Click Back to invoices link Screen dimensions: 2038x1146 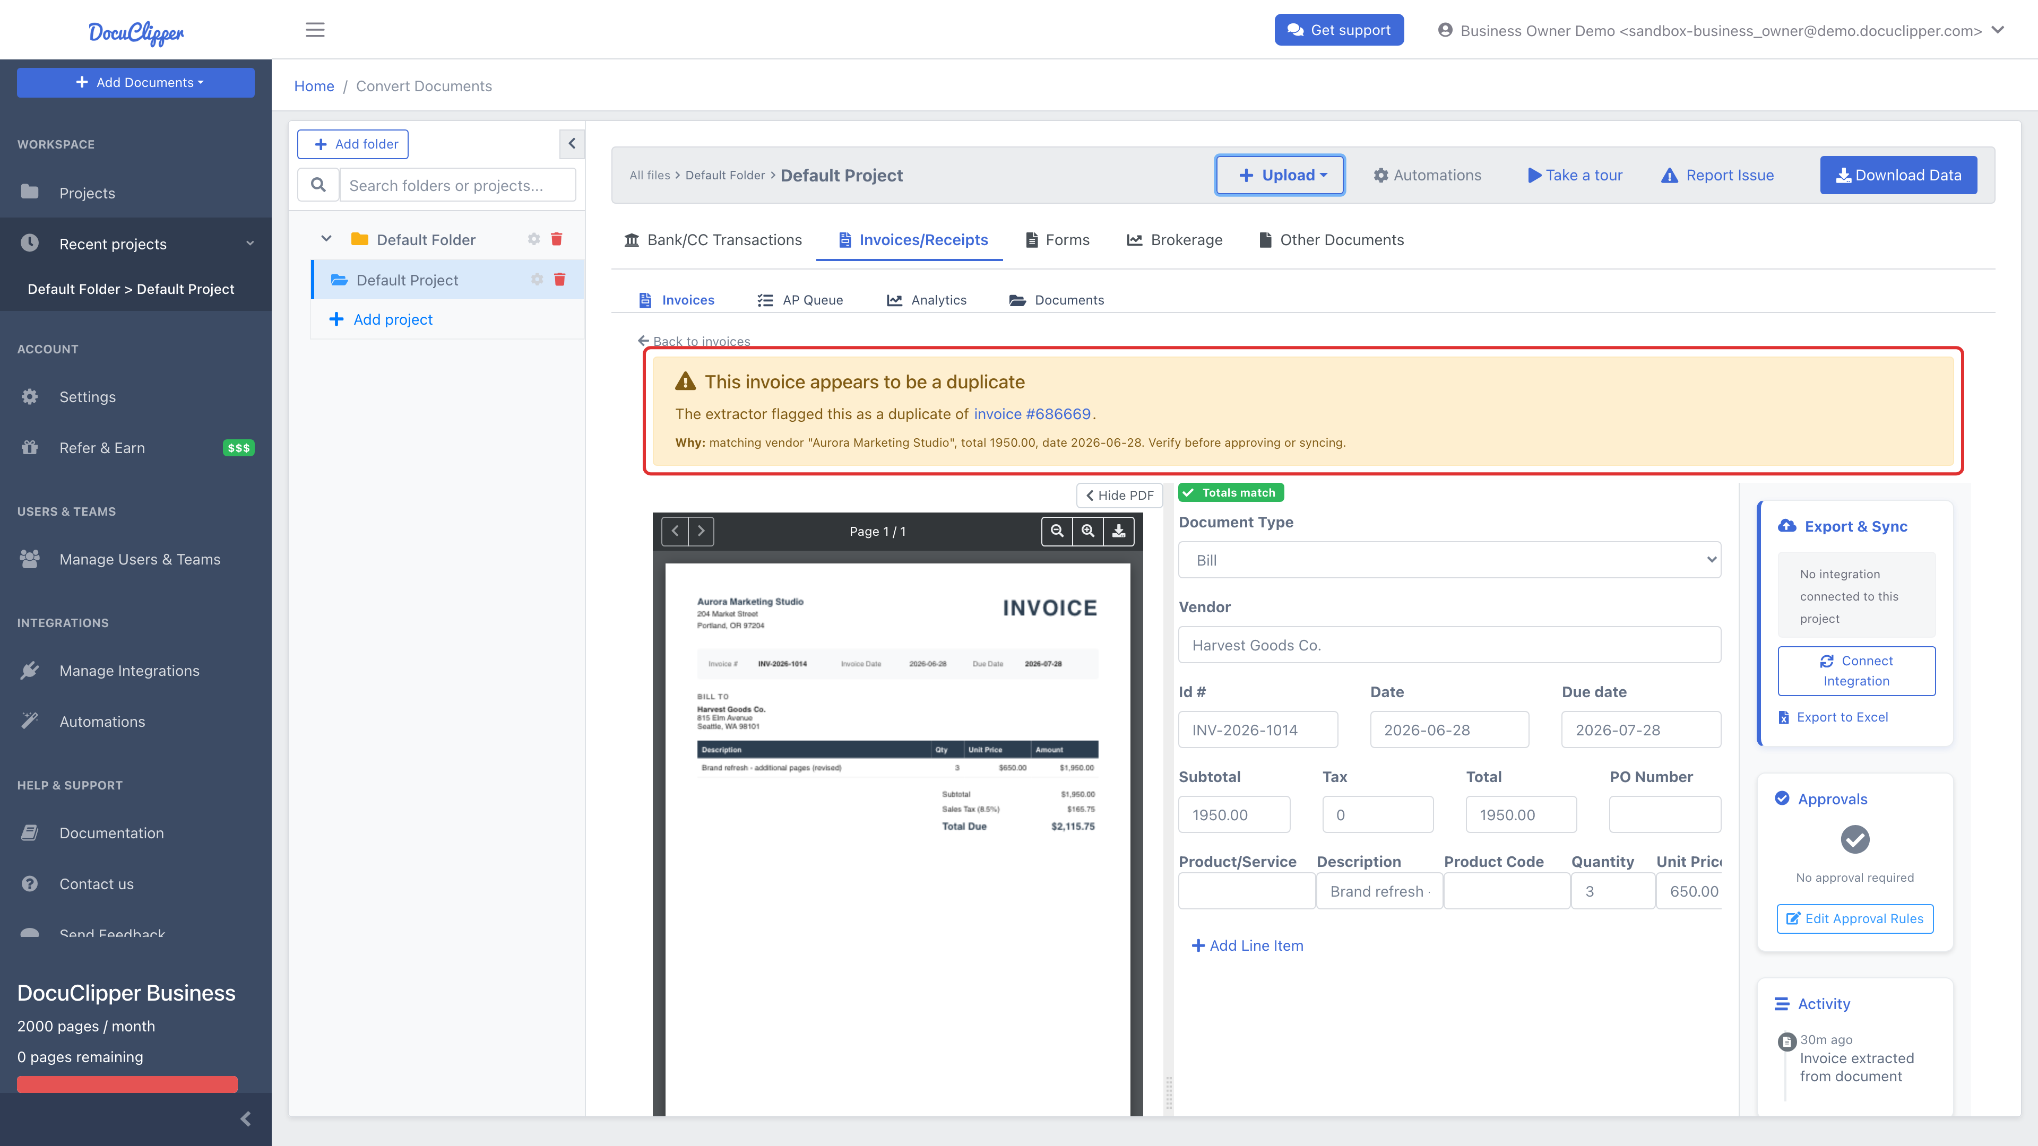point(694,341)
